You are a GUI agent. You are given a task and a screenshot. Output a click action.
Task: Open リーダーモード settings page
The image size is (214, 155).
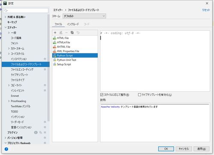(17, 122)
